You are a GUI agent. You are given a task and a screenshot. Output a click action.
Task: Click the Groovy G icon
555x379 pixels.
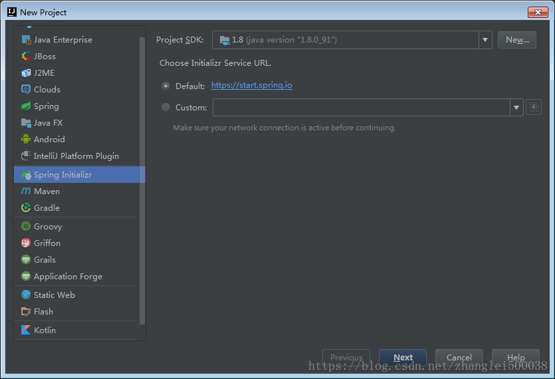pyautogui.click(x=26, y=226)
